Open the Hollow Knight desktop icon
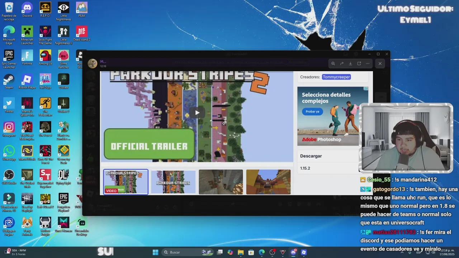 tap(45, 226)
